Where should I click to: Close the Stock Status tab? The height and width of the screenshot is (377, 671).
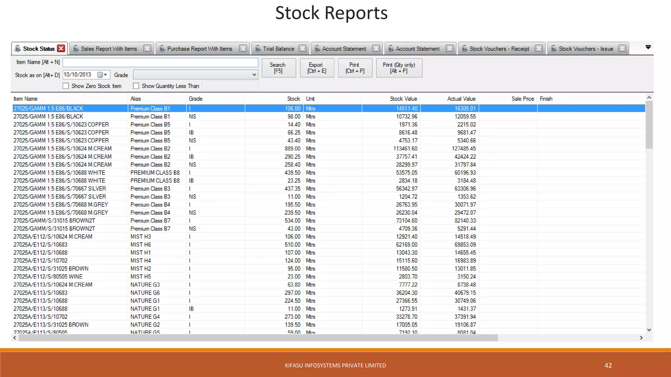click(61, 48)
